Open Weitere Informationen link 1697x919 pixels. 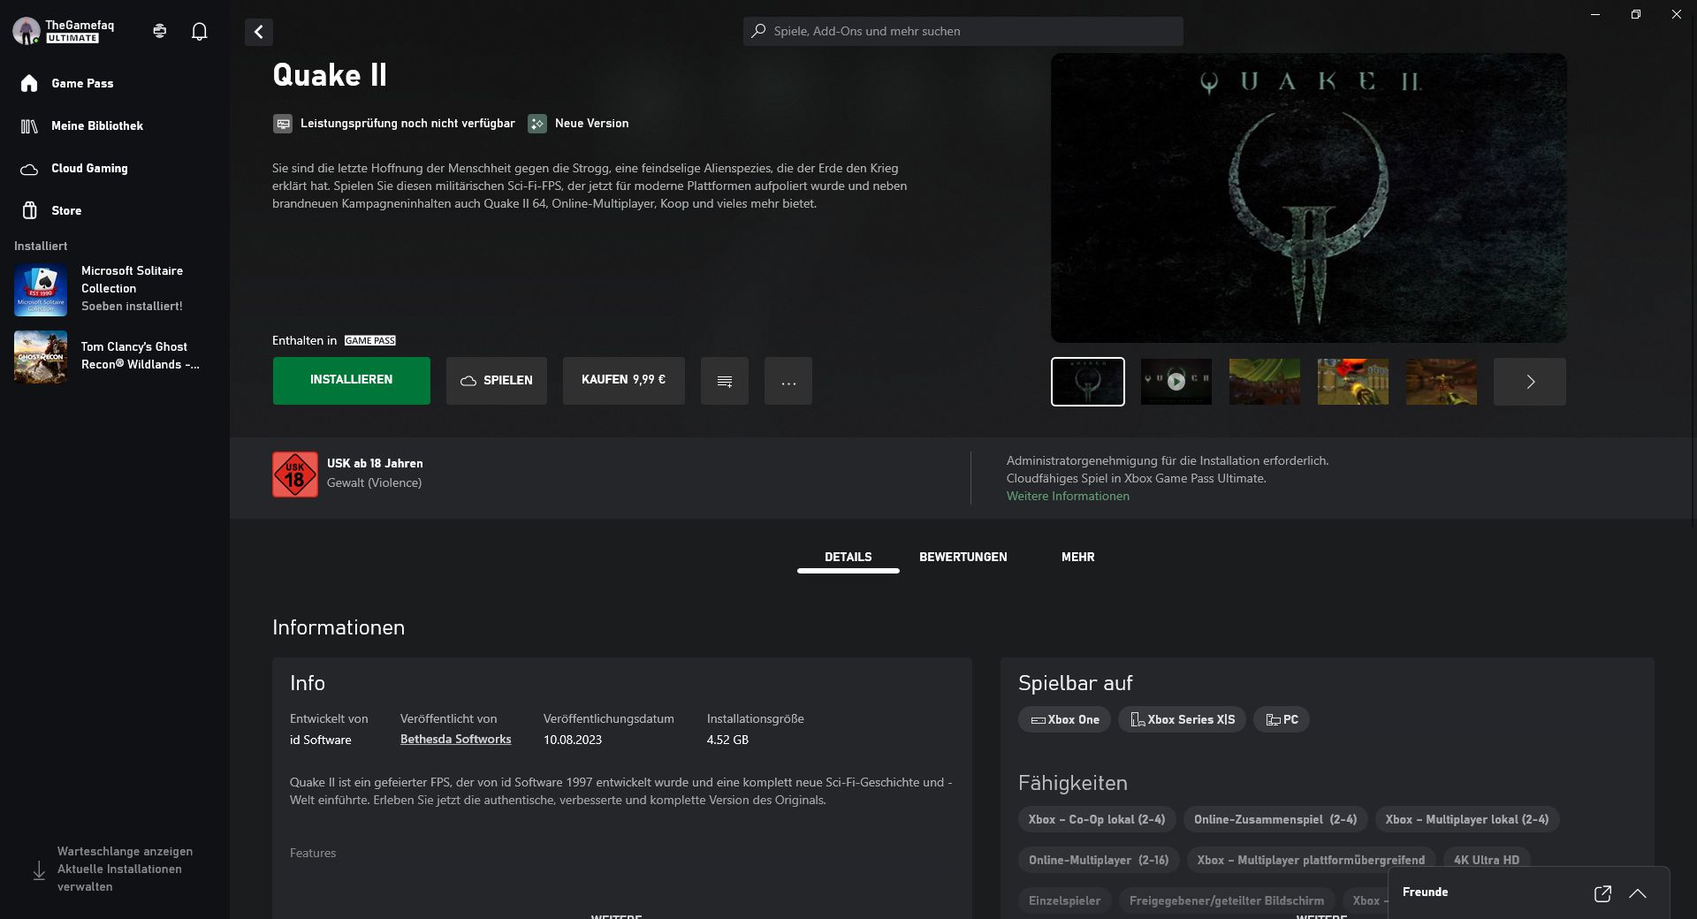(x=1068, y=497)
